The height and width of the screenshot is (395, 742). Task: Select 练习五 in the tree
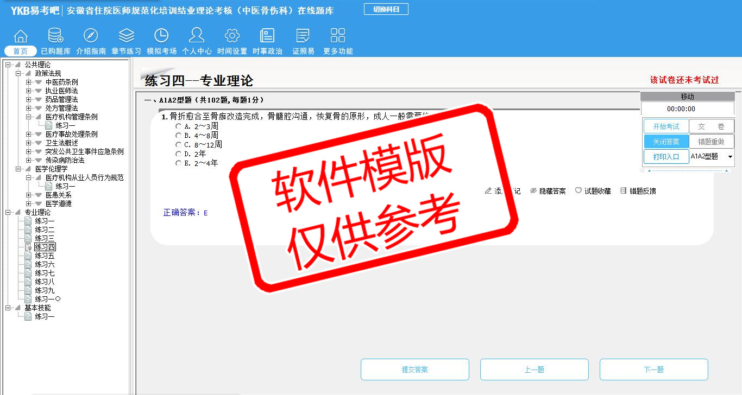[45, 256]
